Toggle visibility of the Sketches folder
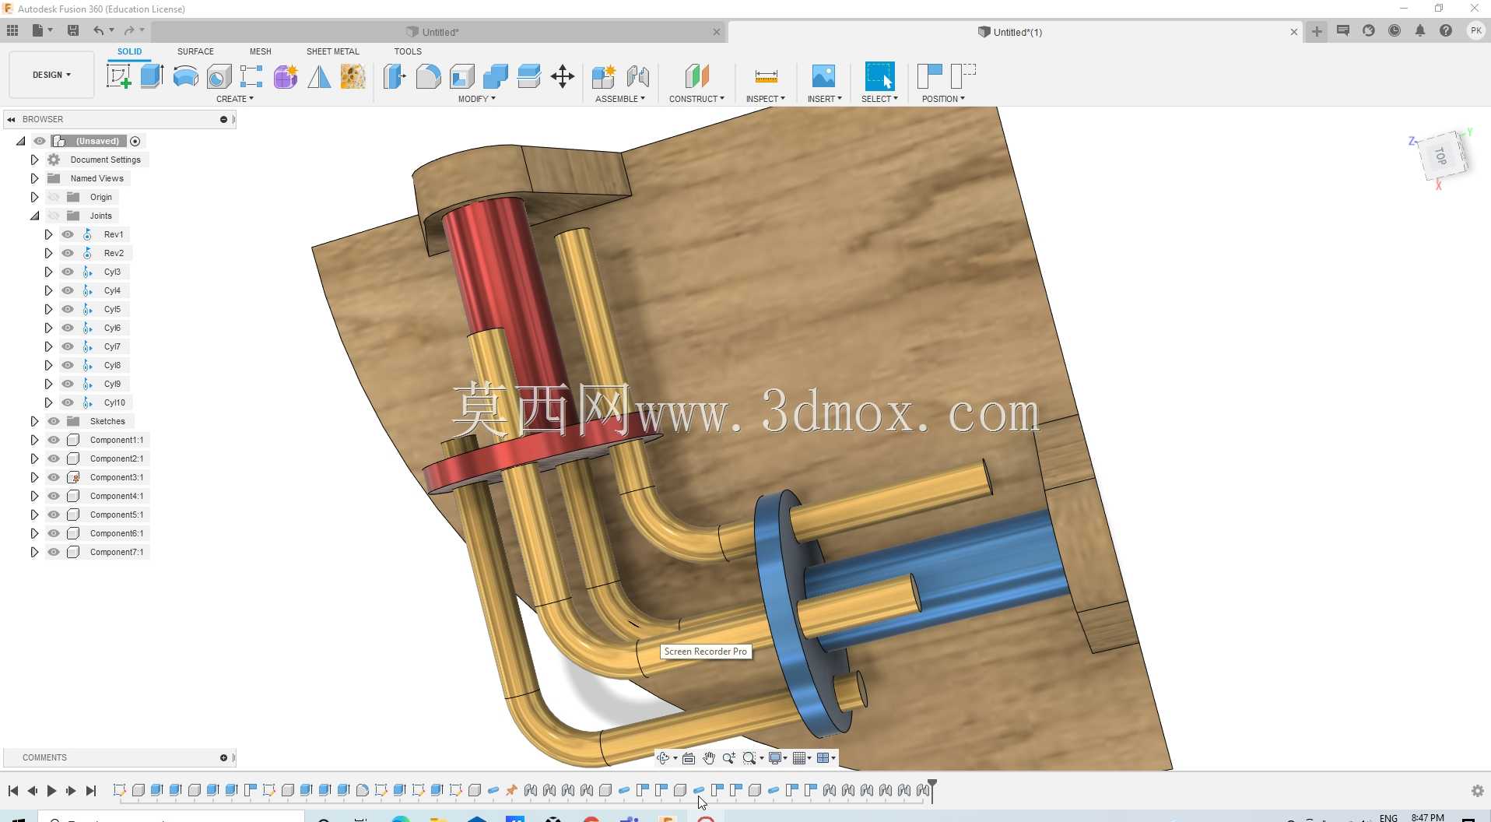 click(54, 421)
